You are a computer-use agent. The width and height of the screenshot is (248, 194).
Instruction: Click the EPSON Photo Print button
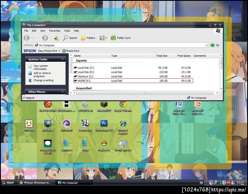71,51
